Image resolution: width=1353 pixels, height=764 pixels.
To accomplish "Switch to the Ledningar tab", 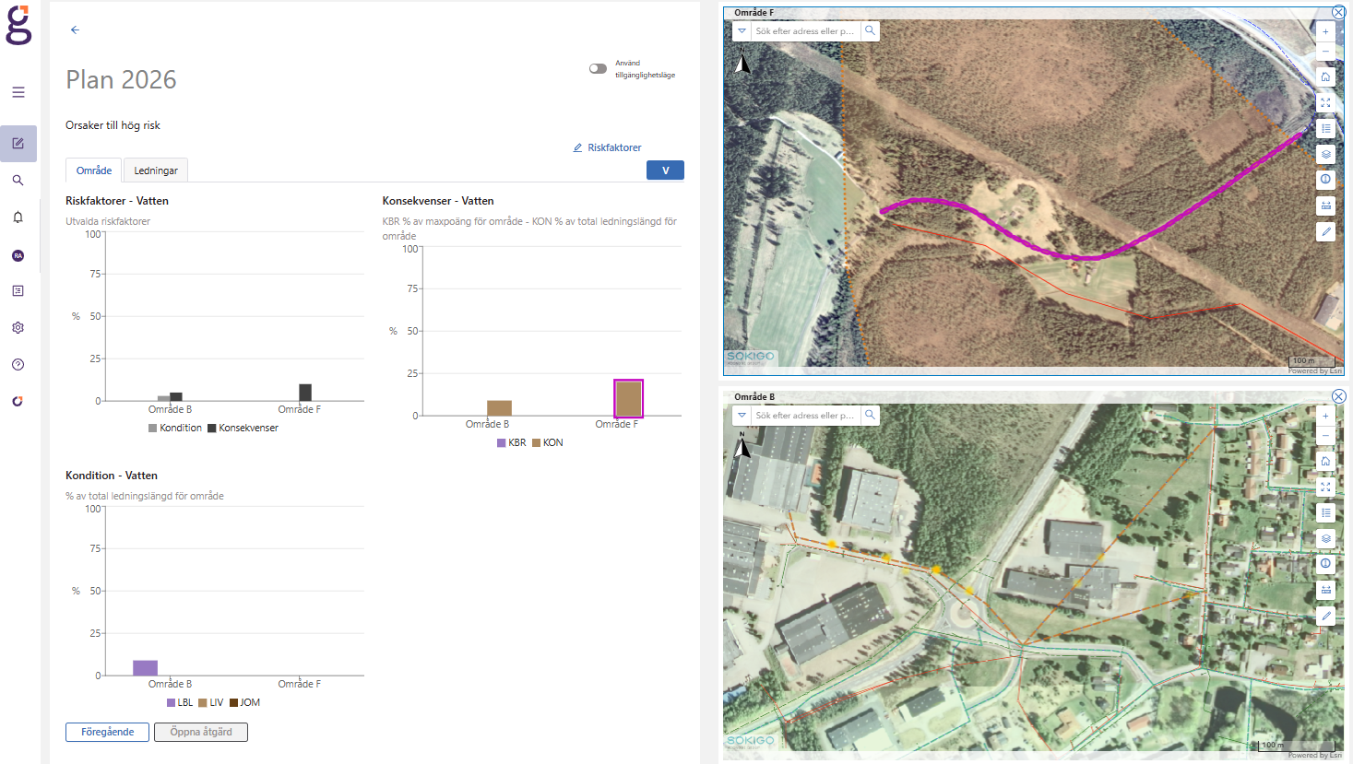I will [x=156, y=170].
